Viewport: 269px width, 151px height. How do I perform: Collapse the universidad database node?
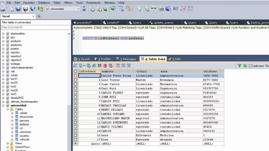[x=3, y=105]
